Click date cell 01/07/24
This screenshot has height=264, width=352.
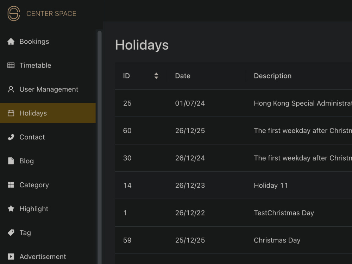pos(190,103)
